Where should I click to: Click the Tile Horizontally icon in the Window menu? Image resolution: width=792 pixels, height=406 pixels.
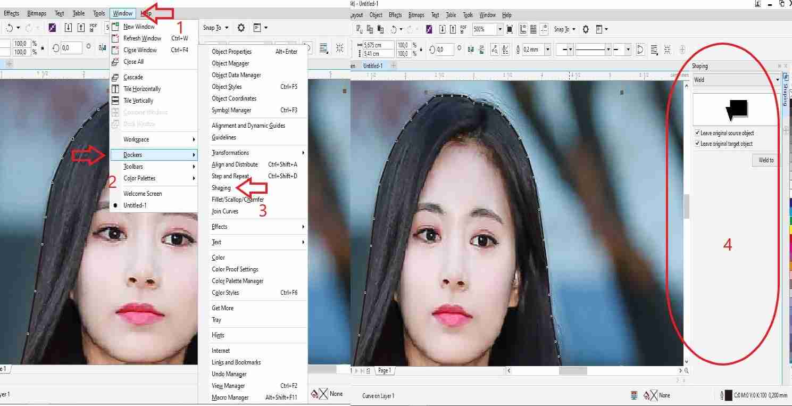[x=115, y=89]
